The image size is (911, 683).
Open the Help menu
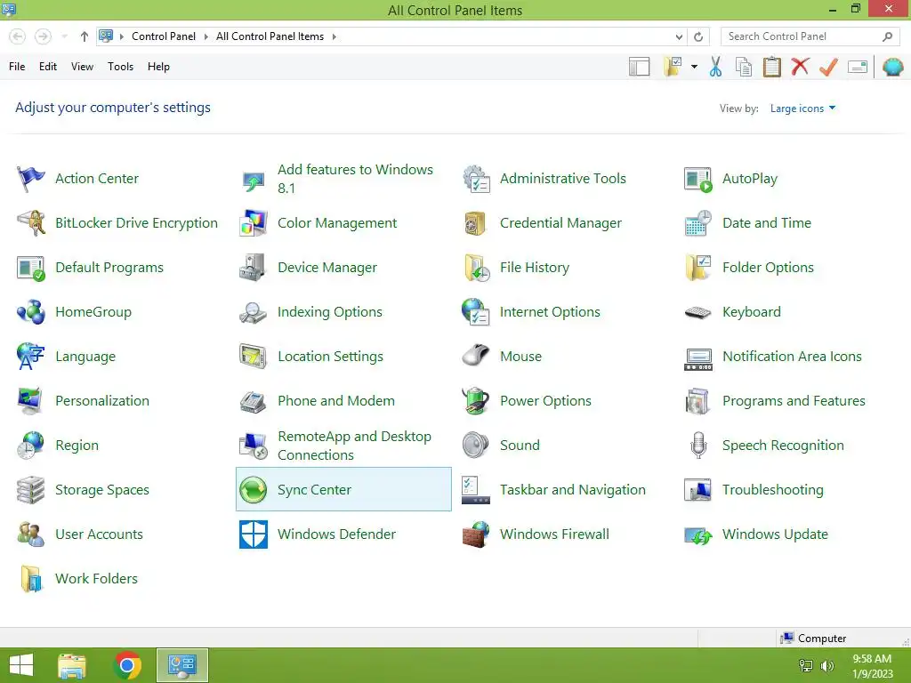click(158, 67)
